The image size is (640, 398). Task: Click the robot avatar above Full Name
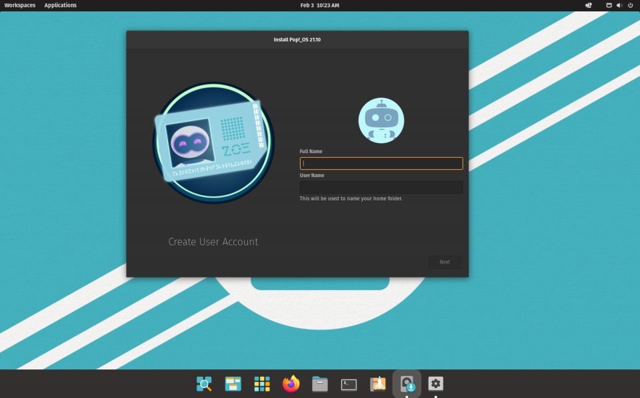(x=381, y=120)
